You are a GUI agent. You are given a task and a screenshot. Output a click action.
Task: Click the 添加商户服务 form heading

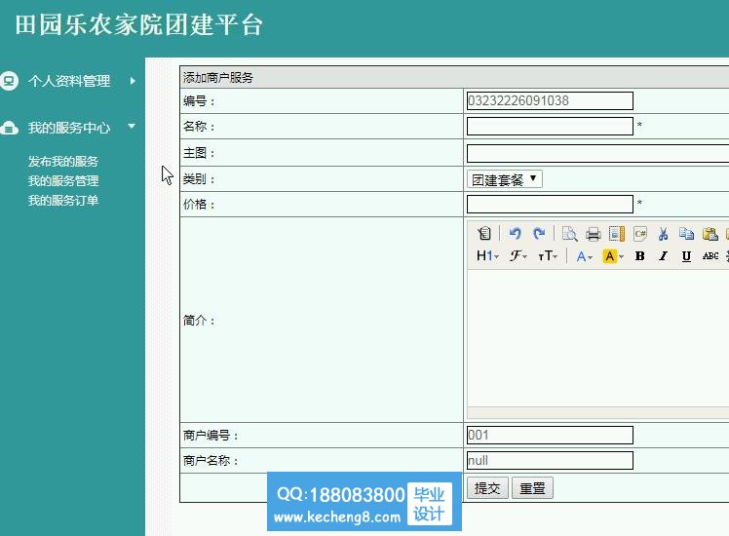pos(218,78)
